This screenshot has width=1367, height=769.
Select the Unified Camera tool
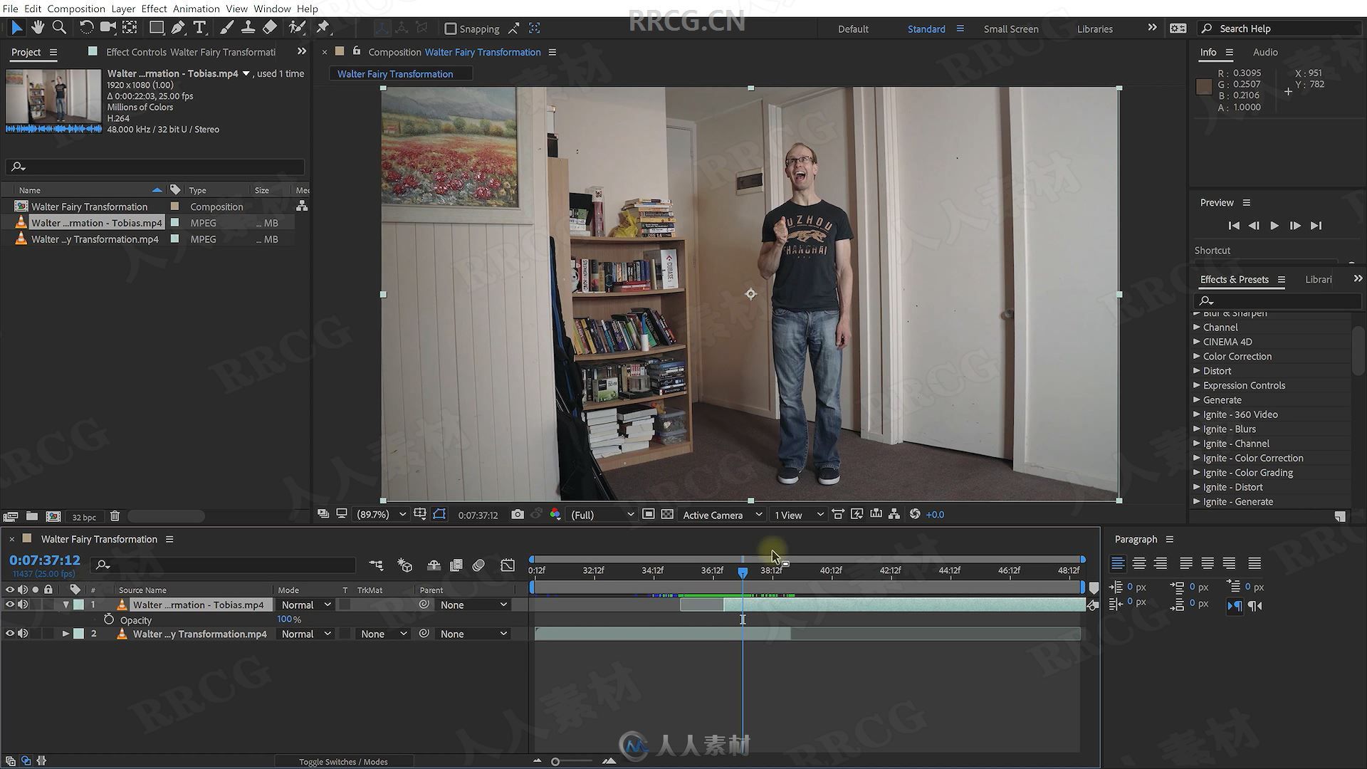[x=108, y=28]
